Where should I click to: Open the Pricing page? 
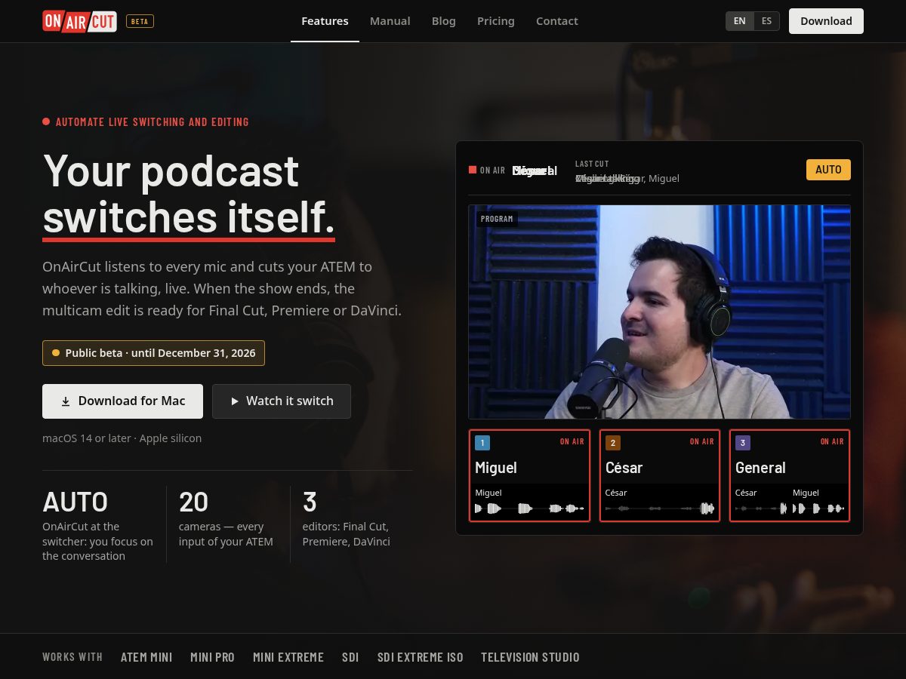pos(496,21)
